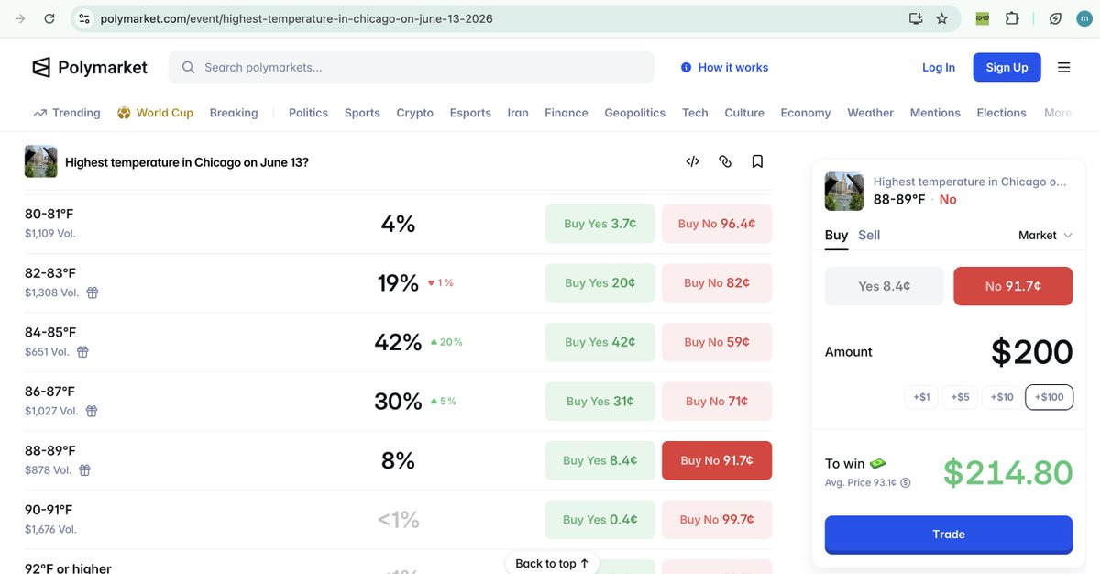Open the How it works link
1100x574 pixels.
724,67
